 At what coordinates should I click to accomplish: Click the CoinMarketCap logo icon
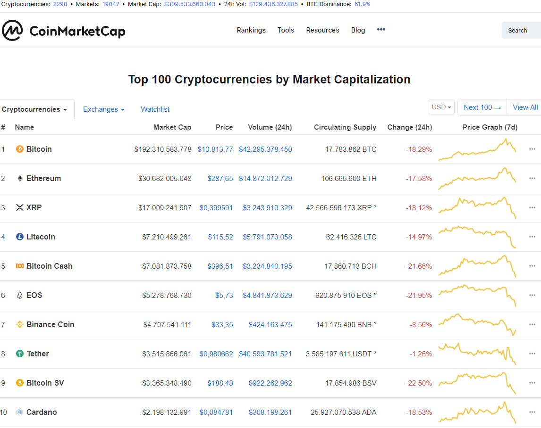tap(12, 30)
